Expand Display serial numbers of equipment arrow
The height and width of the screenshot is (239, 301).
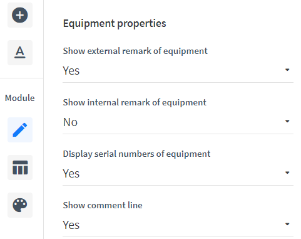(x=287, y=173)
